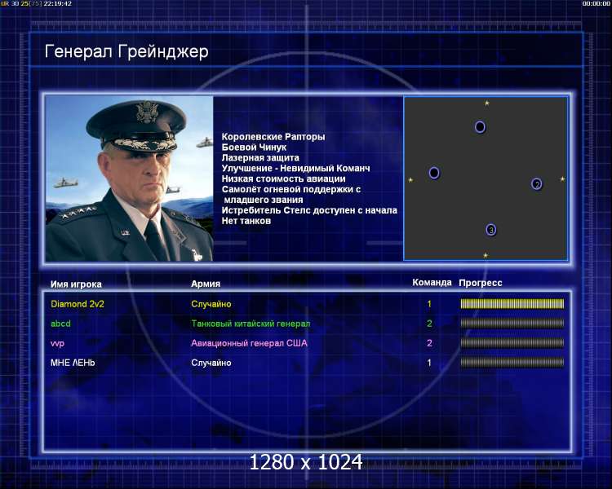This screenshot has height=489, width=612.
Task: Click the star at minimap's left edge
Action: pos(410,180)
